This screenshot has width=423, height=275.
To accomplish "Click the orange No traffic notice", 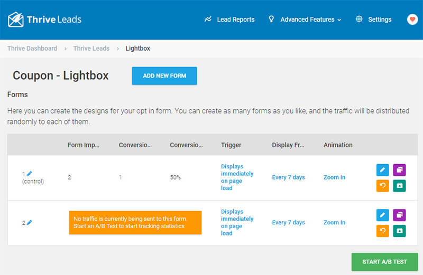I will point(135,222).
